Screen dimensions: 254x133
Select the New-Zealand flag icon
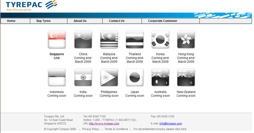point(186,77)
